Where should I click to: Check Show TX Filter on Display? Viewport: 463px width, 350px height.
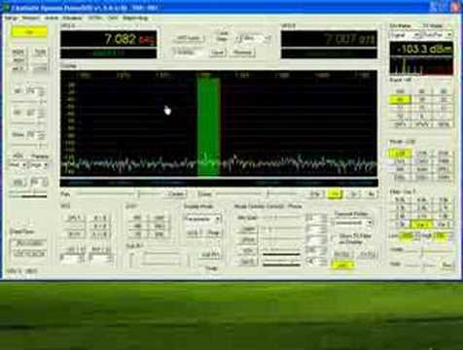tap(350, 239)
